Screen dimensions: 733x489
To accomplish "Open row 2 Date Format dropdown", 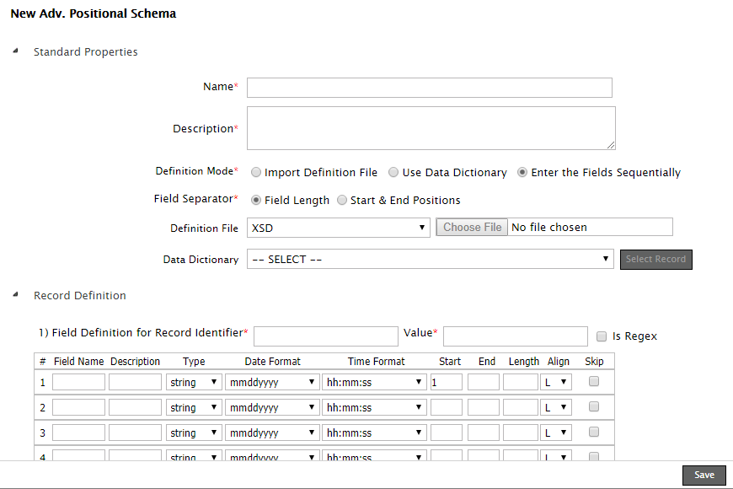I will (x=272, y=408).
